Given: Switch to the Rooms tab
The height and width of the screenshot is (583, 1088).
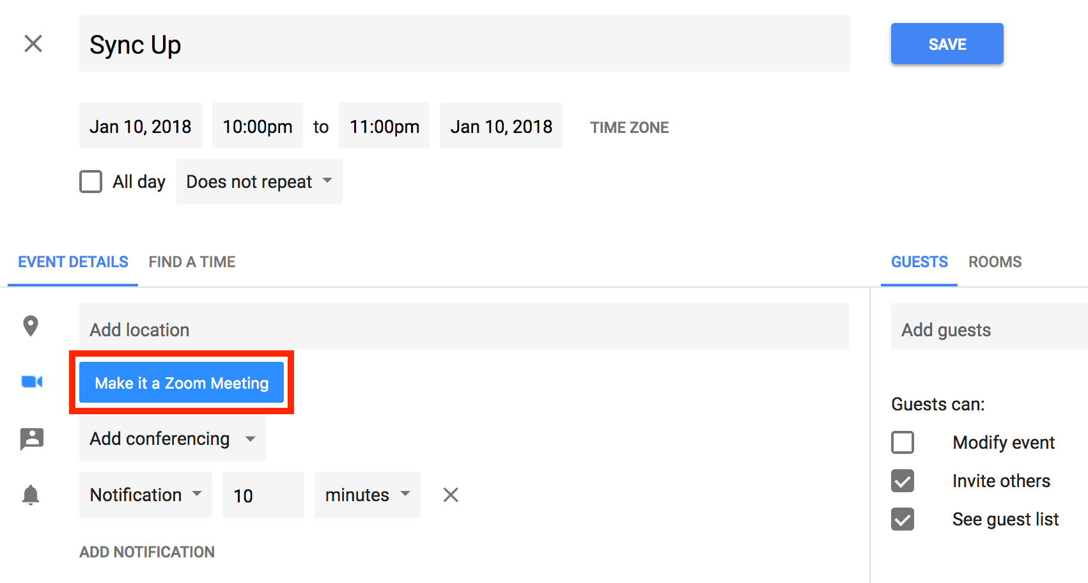Looking at the screenshot, I should click(x=994, y=261).
